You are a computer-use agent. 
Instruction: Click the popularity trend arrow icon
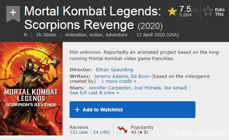(x=122, y=130)
